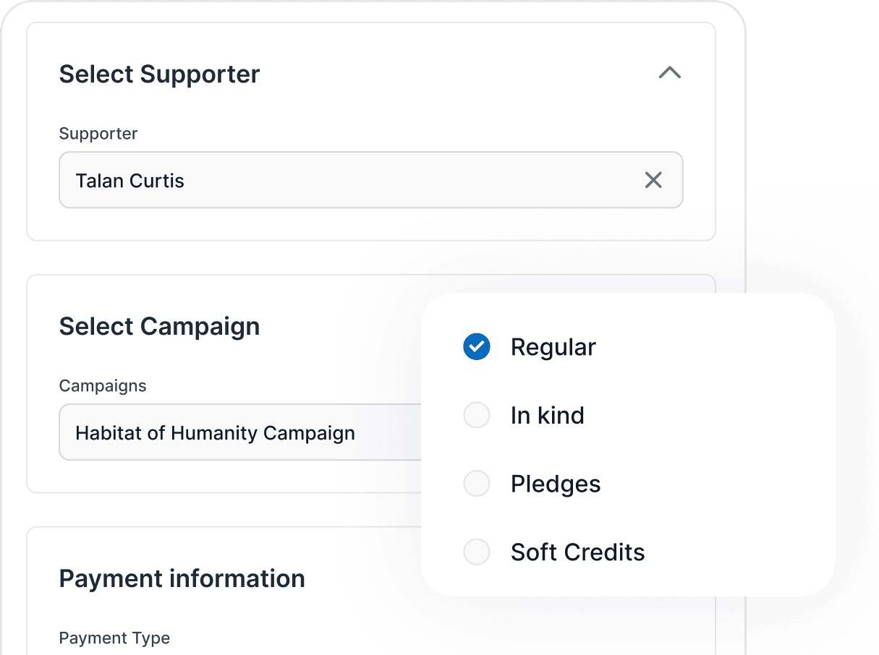Clear the Talan Curtis supporter with X
This screenshot has width=879, height=655.
(653, 180)
